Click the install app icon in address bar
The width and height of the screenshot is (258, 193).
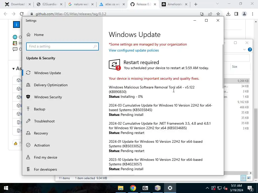[x=202, y=14]
